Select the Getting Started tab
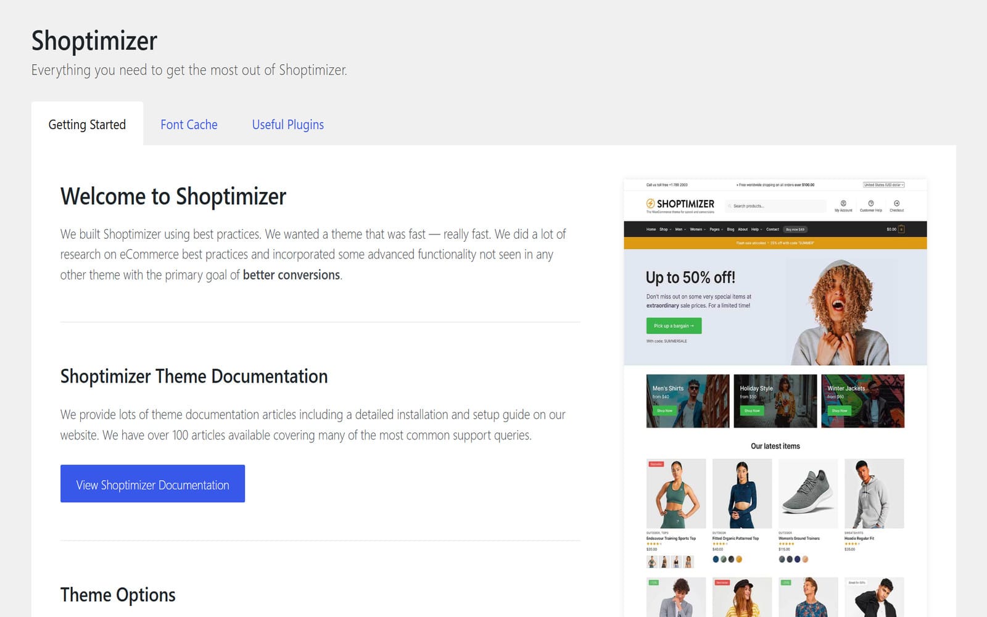The width and height of the screenshot is (987, 617). click(87, 124)
